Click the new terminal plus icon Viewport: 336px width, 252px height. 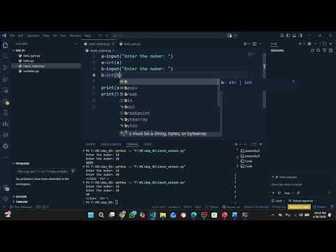point(237,144)
